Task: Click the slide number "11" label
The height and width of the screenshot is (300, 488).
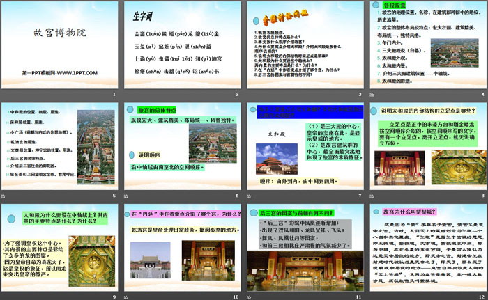Action: click(x=359, y=297)
